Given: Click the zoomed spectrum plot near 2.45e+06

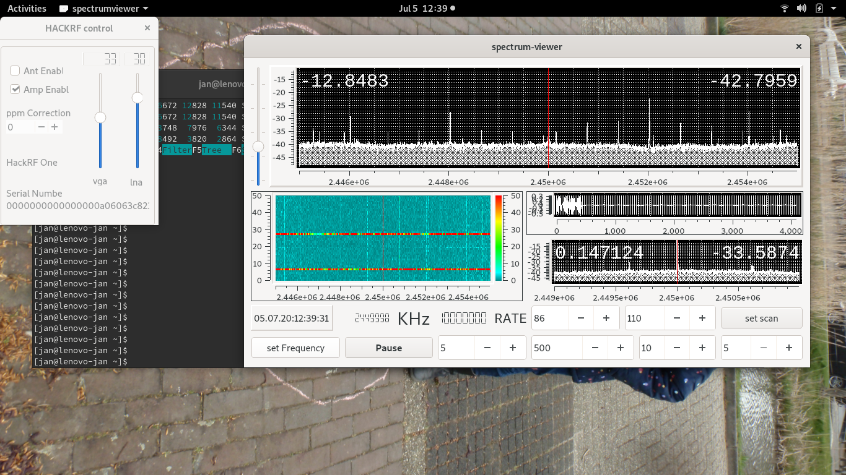Looking at the screenshot, I should pos(677,262).
